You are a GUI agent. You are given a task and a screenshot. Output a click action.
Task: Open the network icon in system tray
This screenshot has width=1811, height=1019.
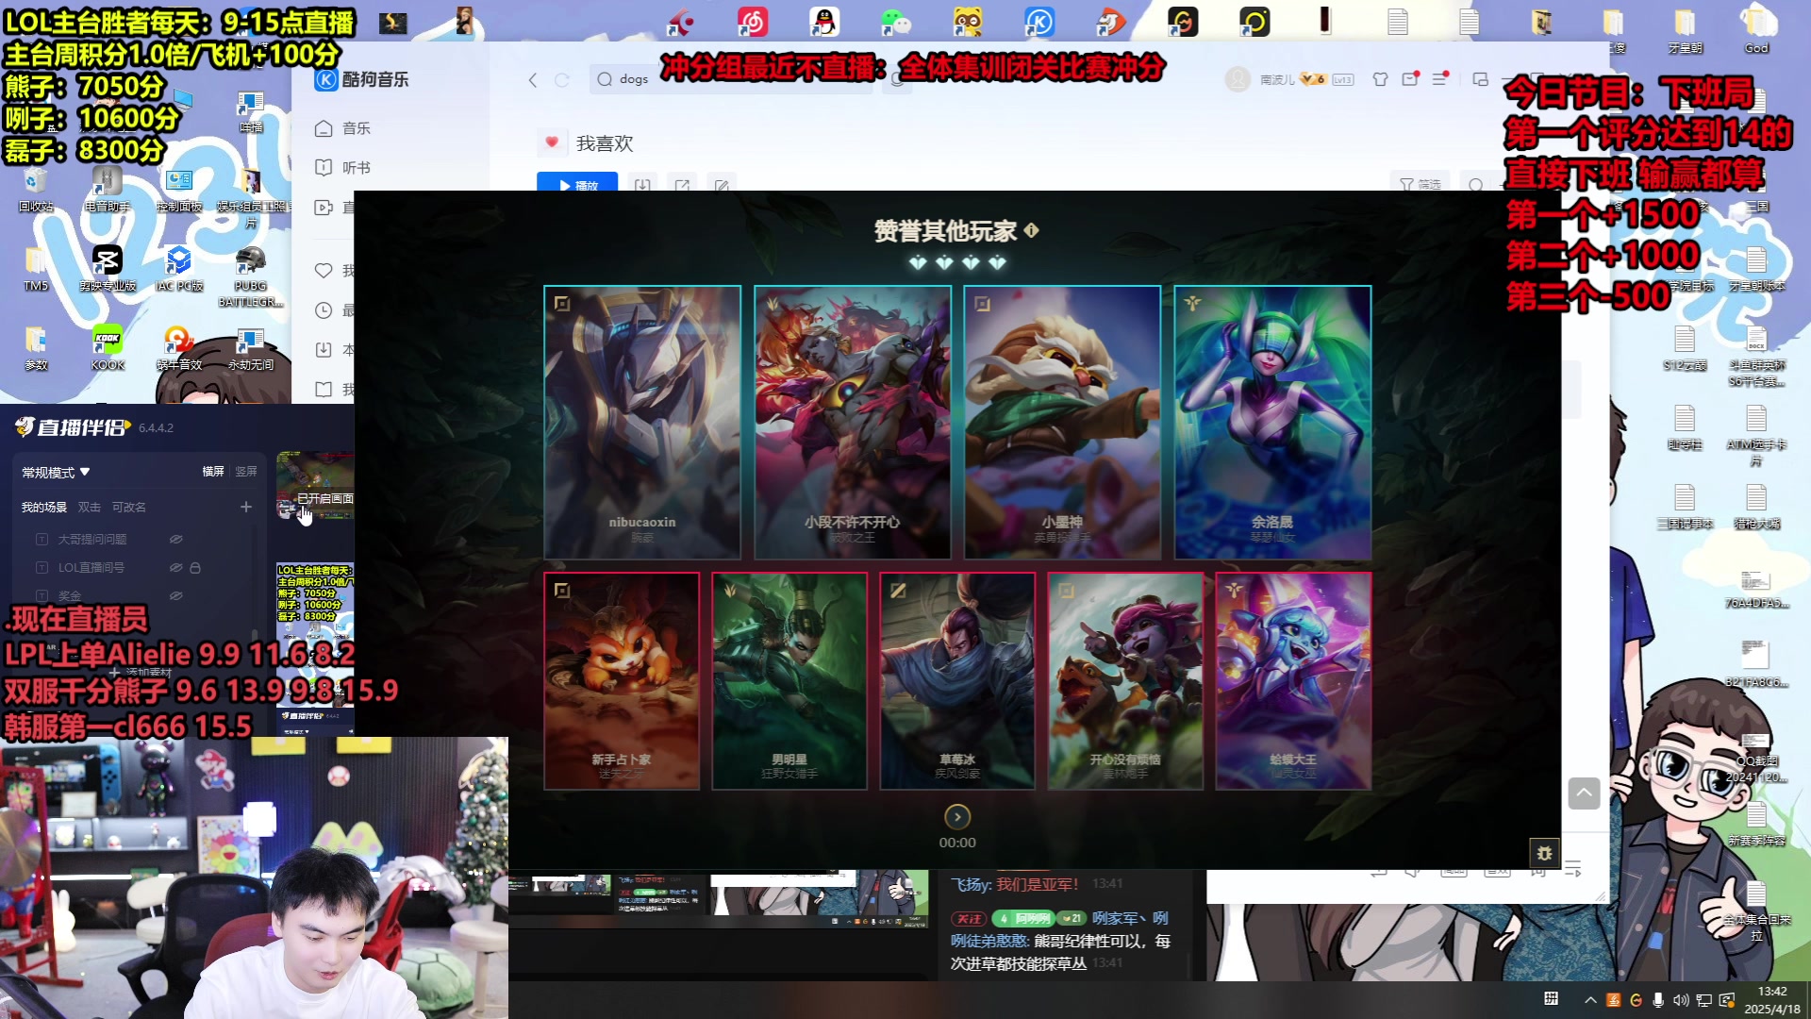pyautogui.click(x=1703, y=1000)
